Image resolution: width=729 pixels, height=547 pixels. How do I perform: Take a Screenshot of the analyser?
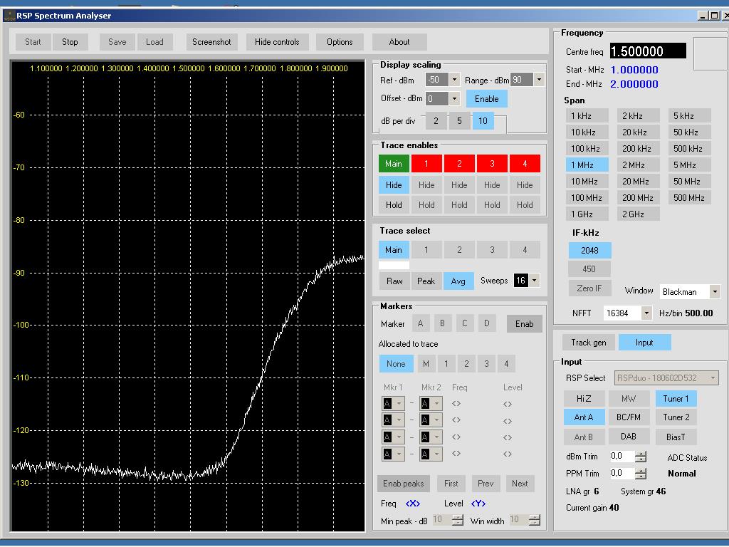point(211,42)
